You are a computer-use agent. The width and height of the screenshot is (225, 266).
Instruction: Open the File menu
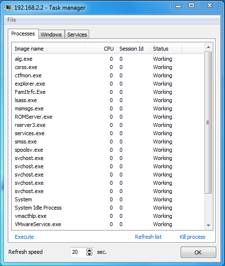coord(12,20)
